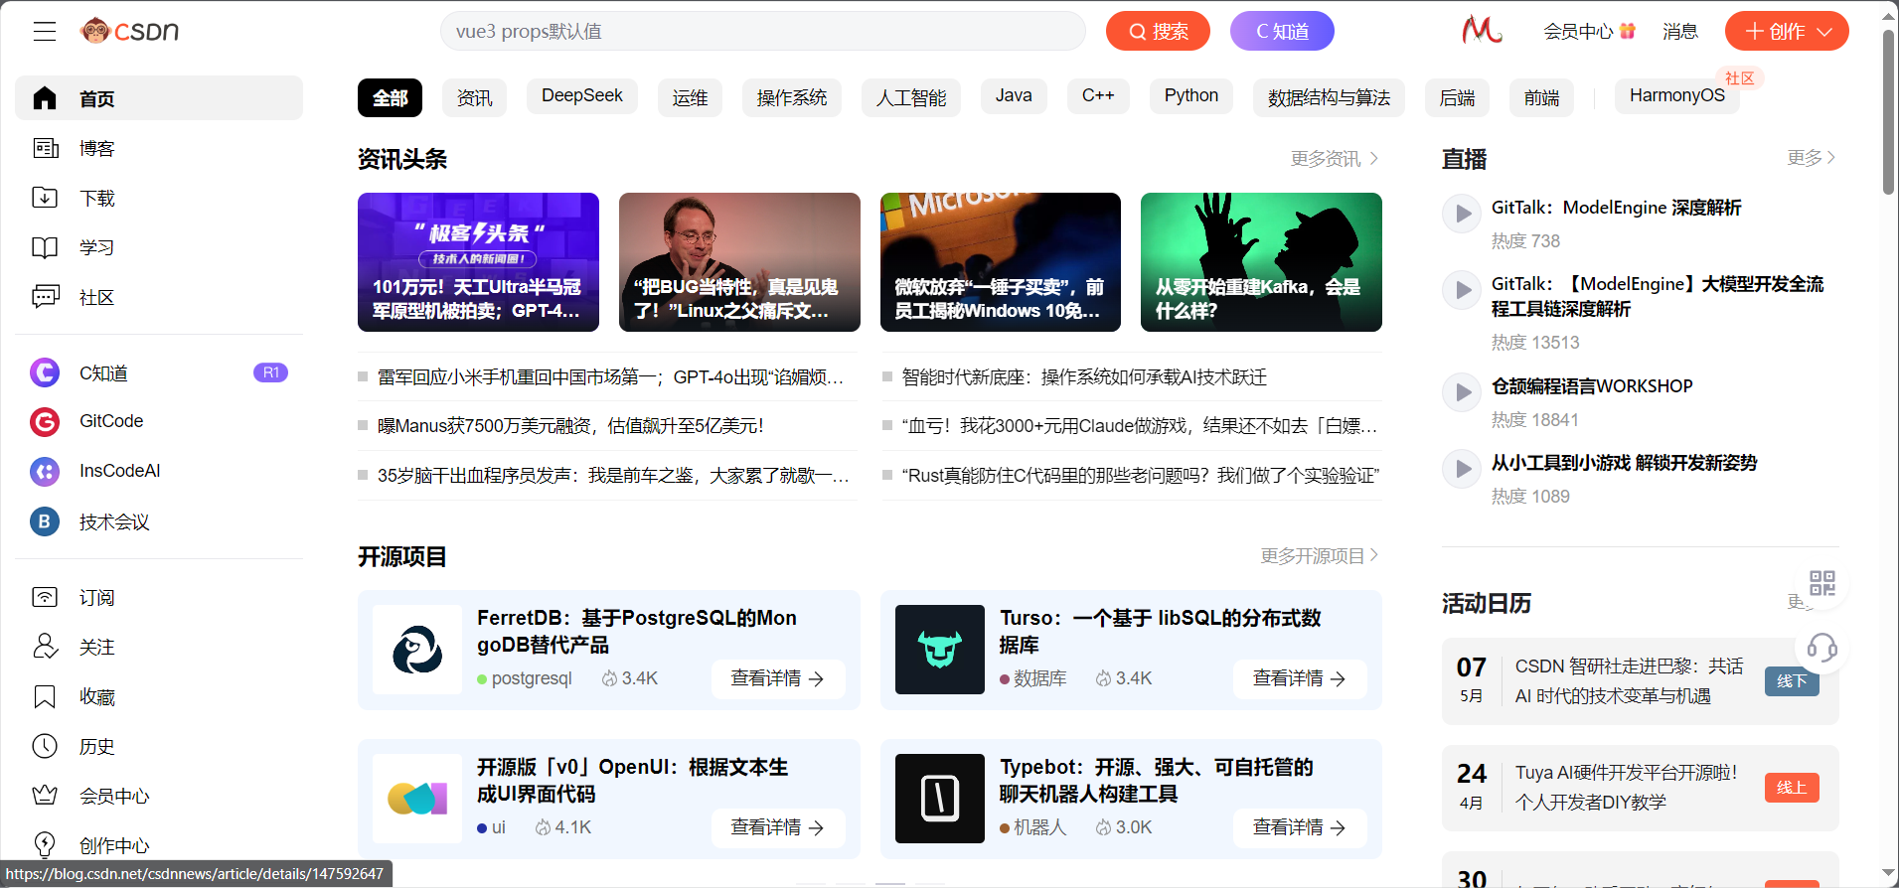Open the 关注 follow person icon

(45, 647)
